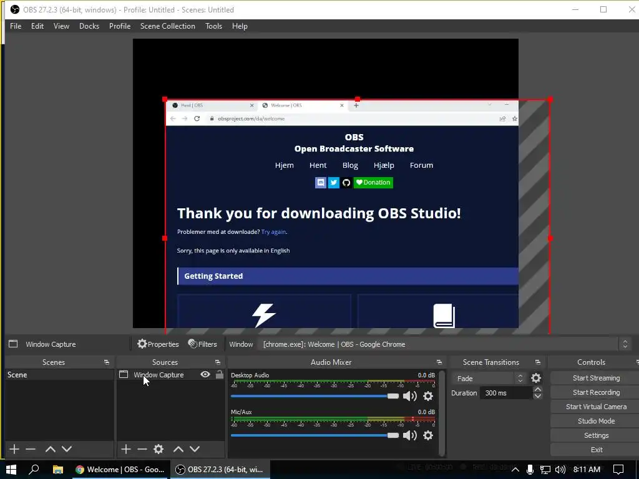Click Start Recording
Screen dimensions: 639x479
(596, 392)
